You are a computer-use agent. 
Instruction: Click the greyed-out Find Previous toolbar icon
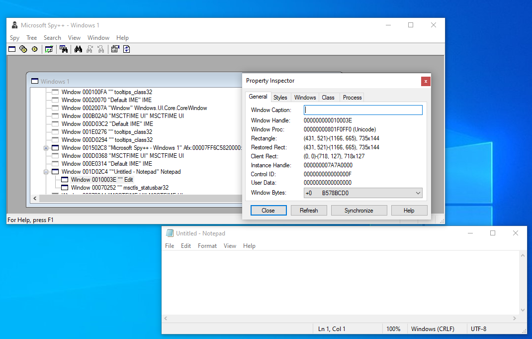click(101, 49)
